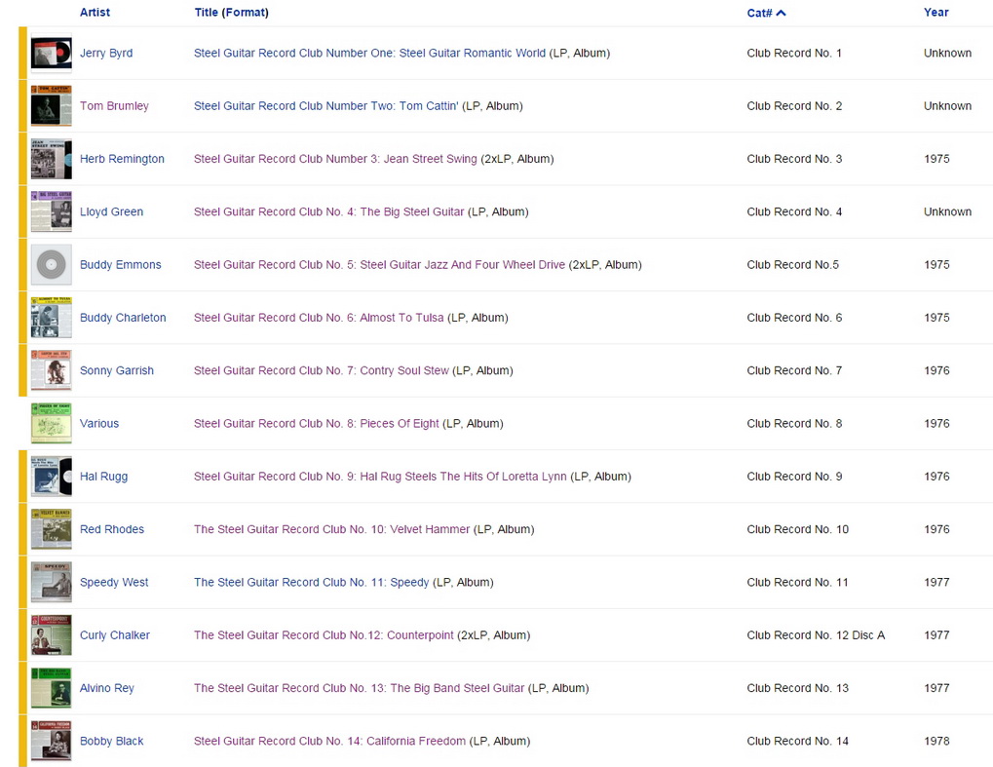
Task: Click the Buddy Emmons placeholder vinyl icon
Action: tap(52, 265)
